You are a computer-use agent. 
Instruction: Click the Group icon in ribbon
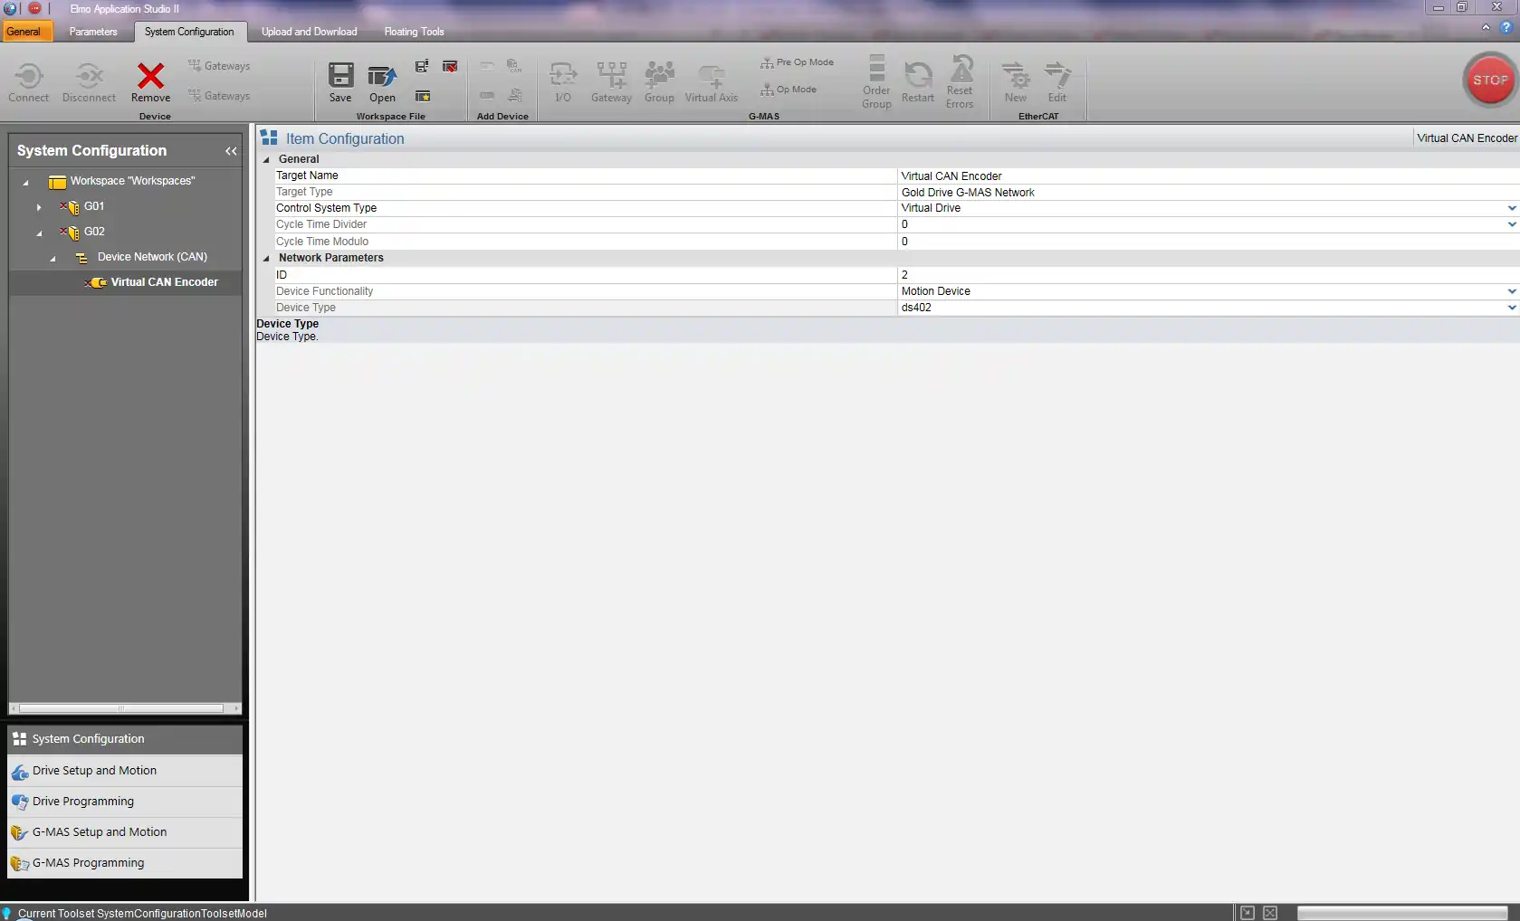click(x=659, y=82)
